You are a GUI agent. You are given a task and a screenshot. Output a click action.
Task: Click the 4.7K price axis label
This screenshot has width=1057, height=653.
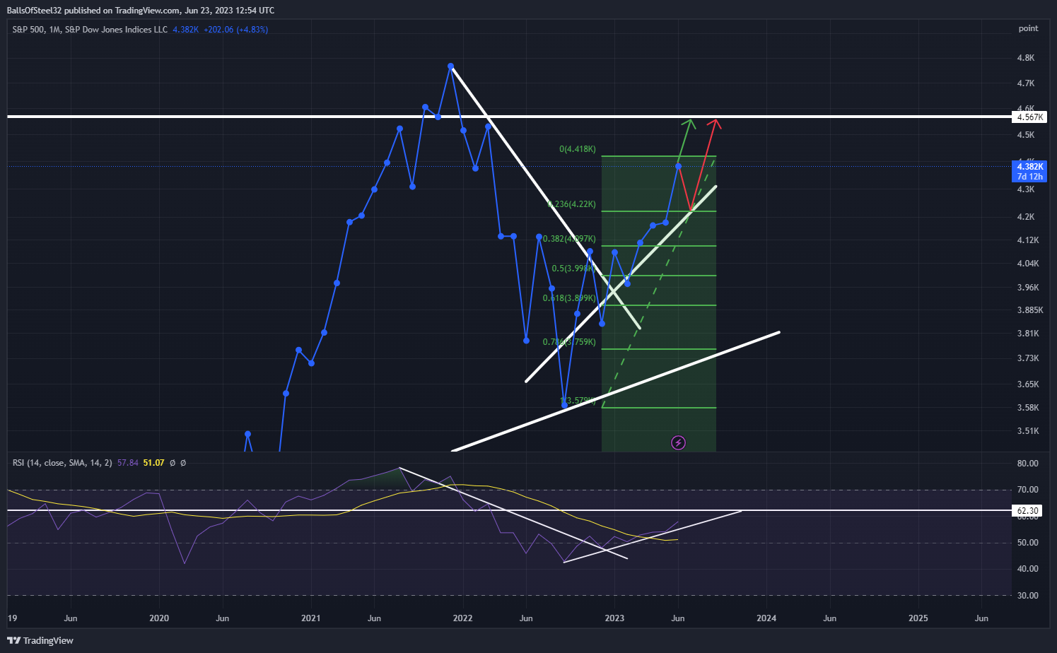(1026, 83)
